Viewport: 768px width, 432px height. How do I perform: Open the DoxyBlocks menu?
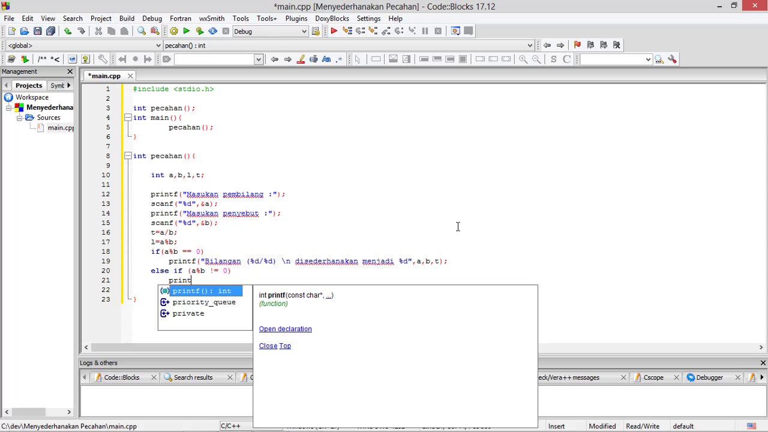pos(332,18)
